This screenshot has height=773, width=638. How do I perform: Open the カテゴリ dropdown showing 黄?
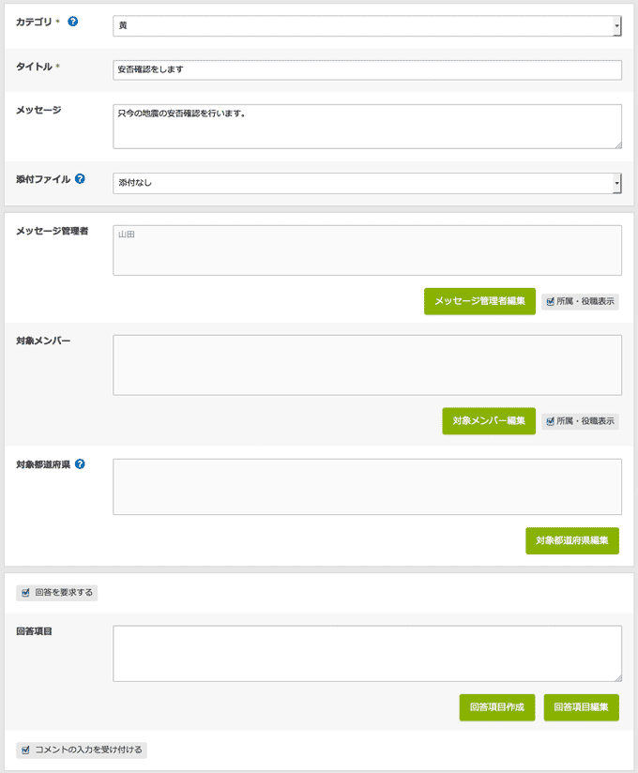367,25
